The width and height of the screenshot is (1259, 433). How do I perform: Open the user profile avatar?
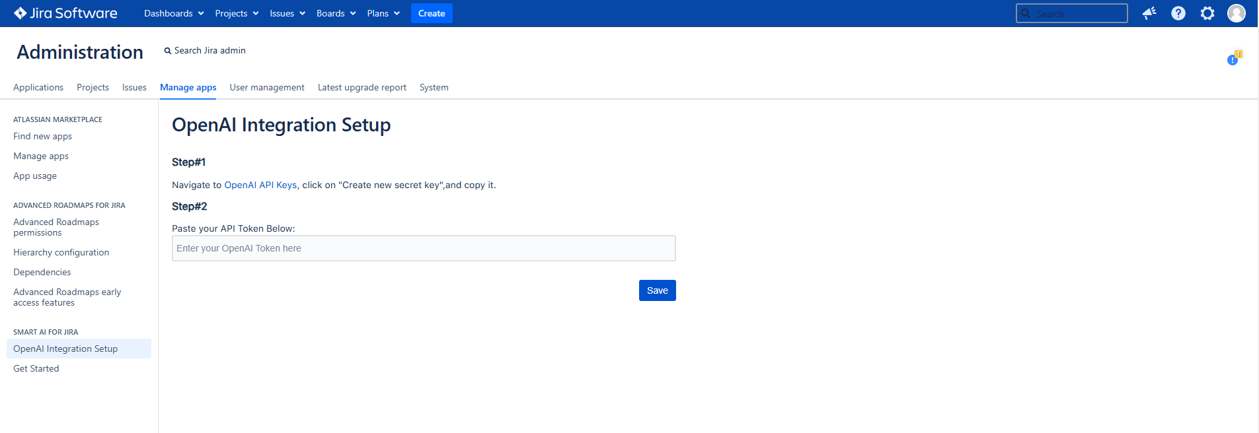pyautogui.click(x=1236, y=13)
